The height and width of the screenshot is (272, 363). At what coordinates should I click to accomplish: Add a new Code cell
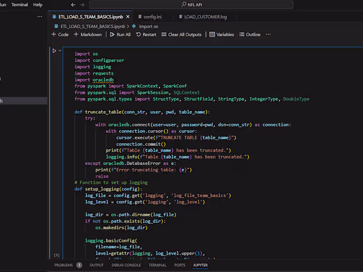(60, 34)
